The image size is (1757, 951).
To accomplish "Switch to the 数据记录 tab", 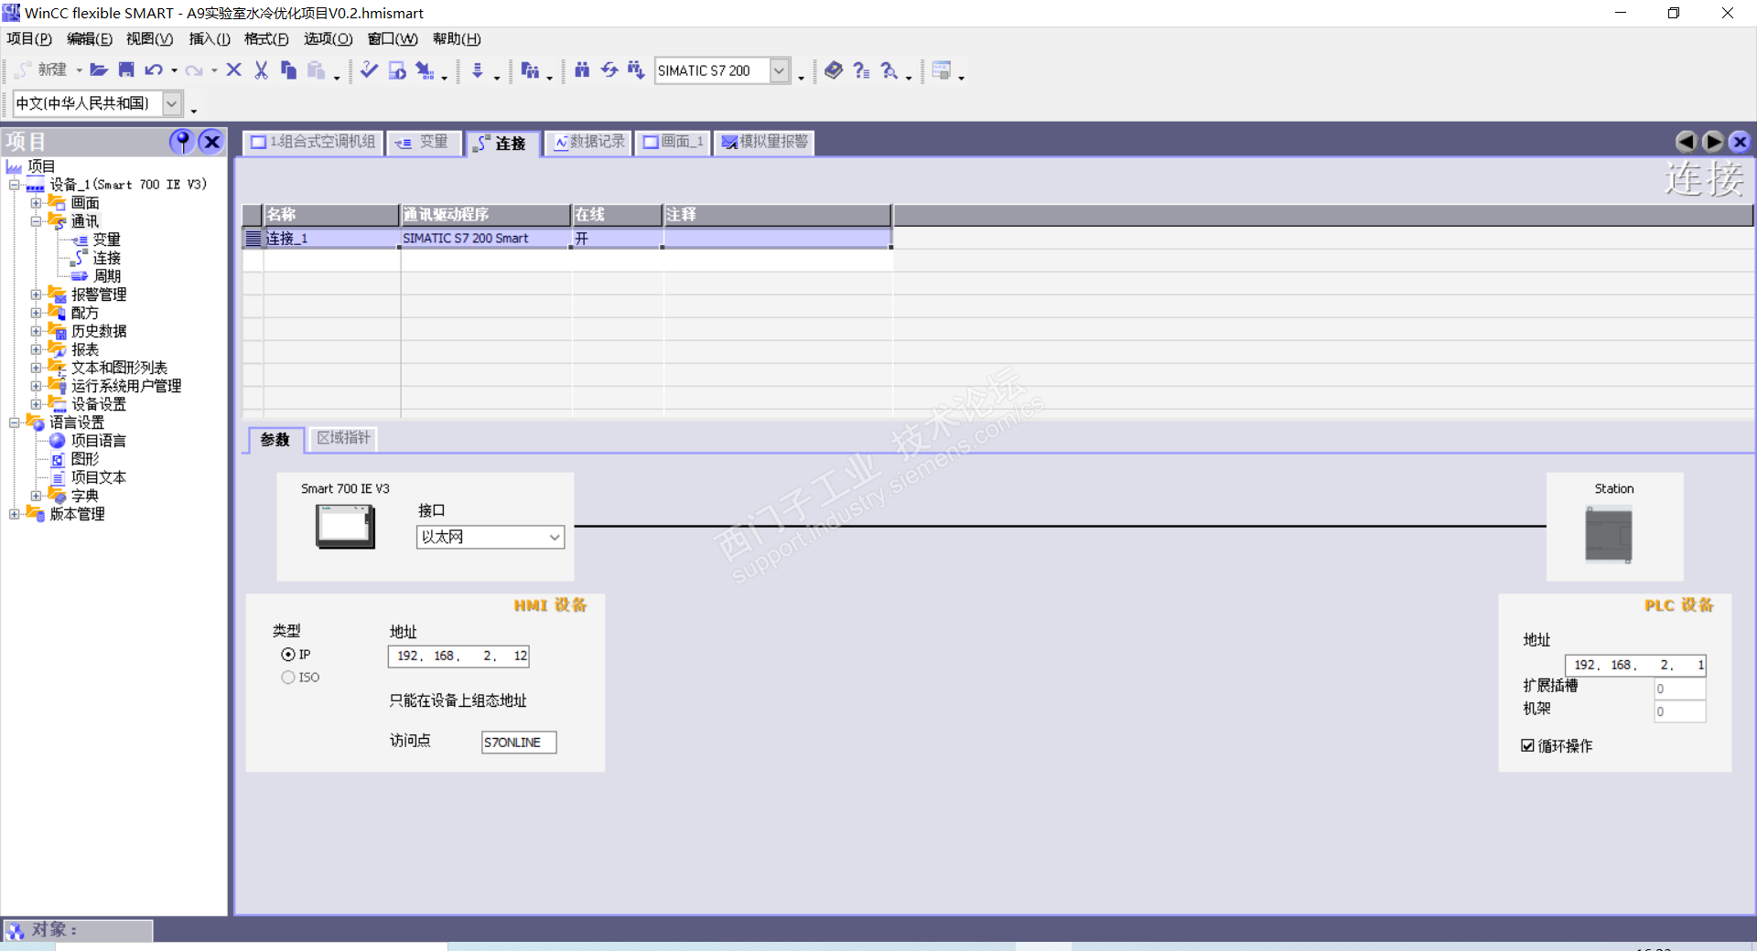I will point(588,143).
